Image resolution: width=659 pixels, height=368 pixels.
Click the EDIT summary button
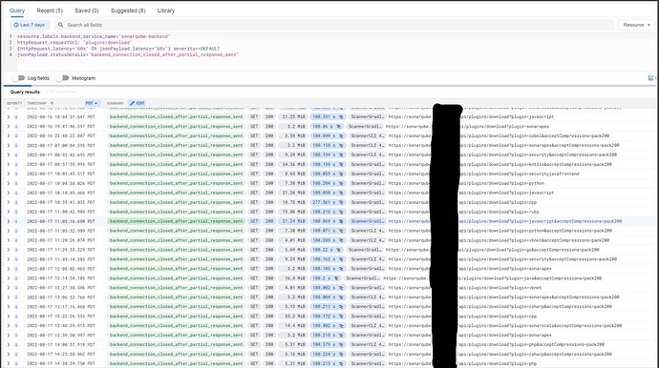[137, 103]
